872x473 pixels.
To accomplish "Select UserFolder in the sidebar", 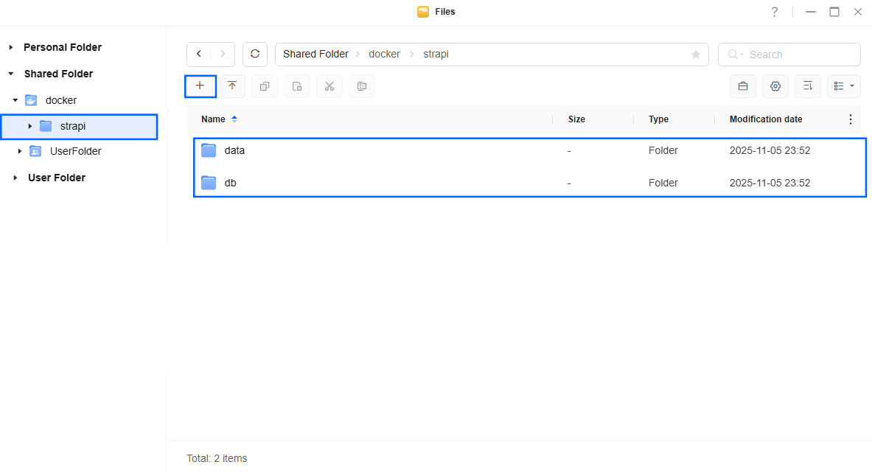I will tap(75, 151).
